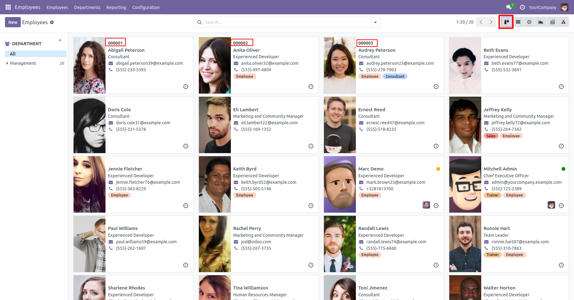The height and width of the screenshot is (300, 574).
Task: Open activity clock on Beth Evans card
Action: tap(561, 87)
